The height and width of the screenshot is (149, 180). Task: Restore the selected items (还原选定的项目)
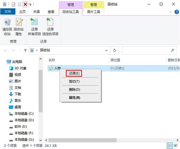point(50,27)
